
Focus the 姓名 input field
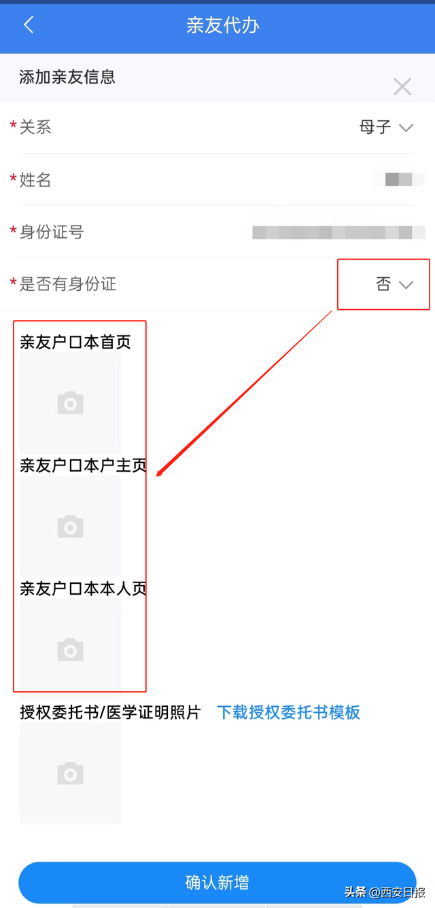(217, 179)
